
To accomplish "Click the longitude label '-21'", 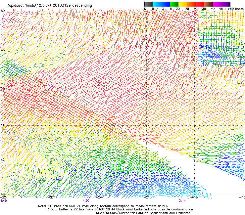I will point(147,197).
